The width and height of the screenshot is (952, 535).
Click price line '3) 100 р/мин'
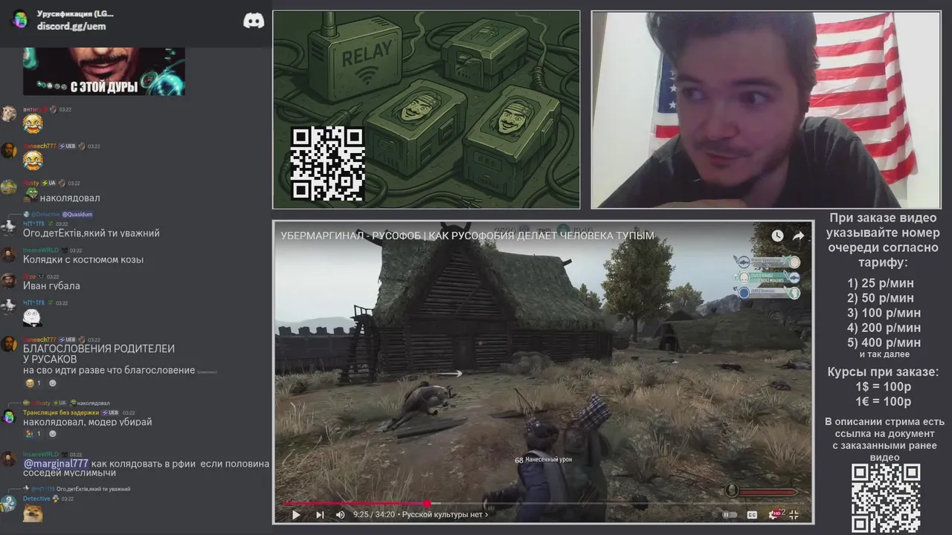click(884, 313)
